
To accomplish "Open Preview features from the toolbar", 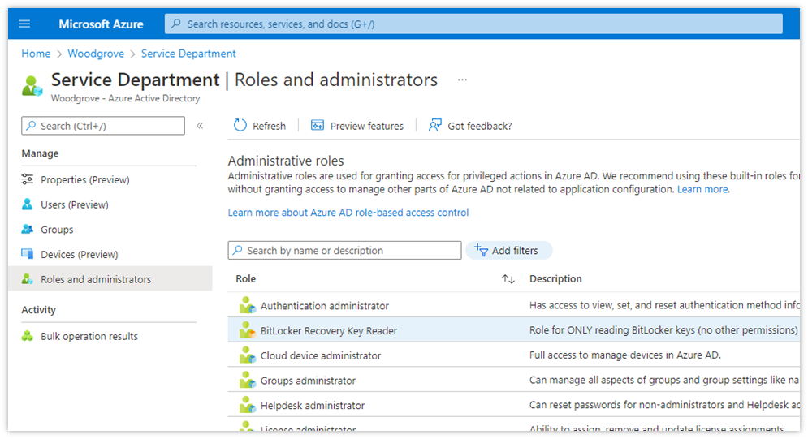I will (356, 126).
